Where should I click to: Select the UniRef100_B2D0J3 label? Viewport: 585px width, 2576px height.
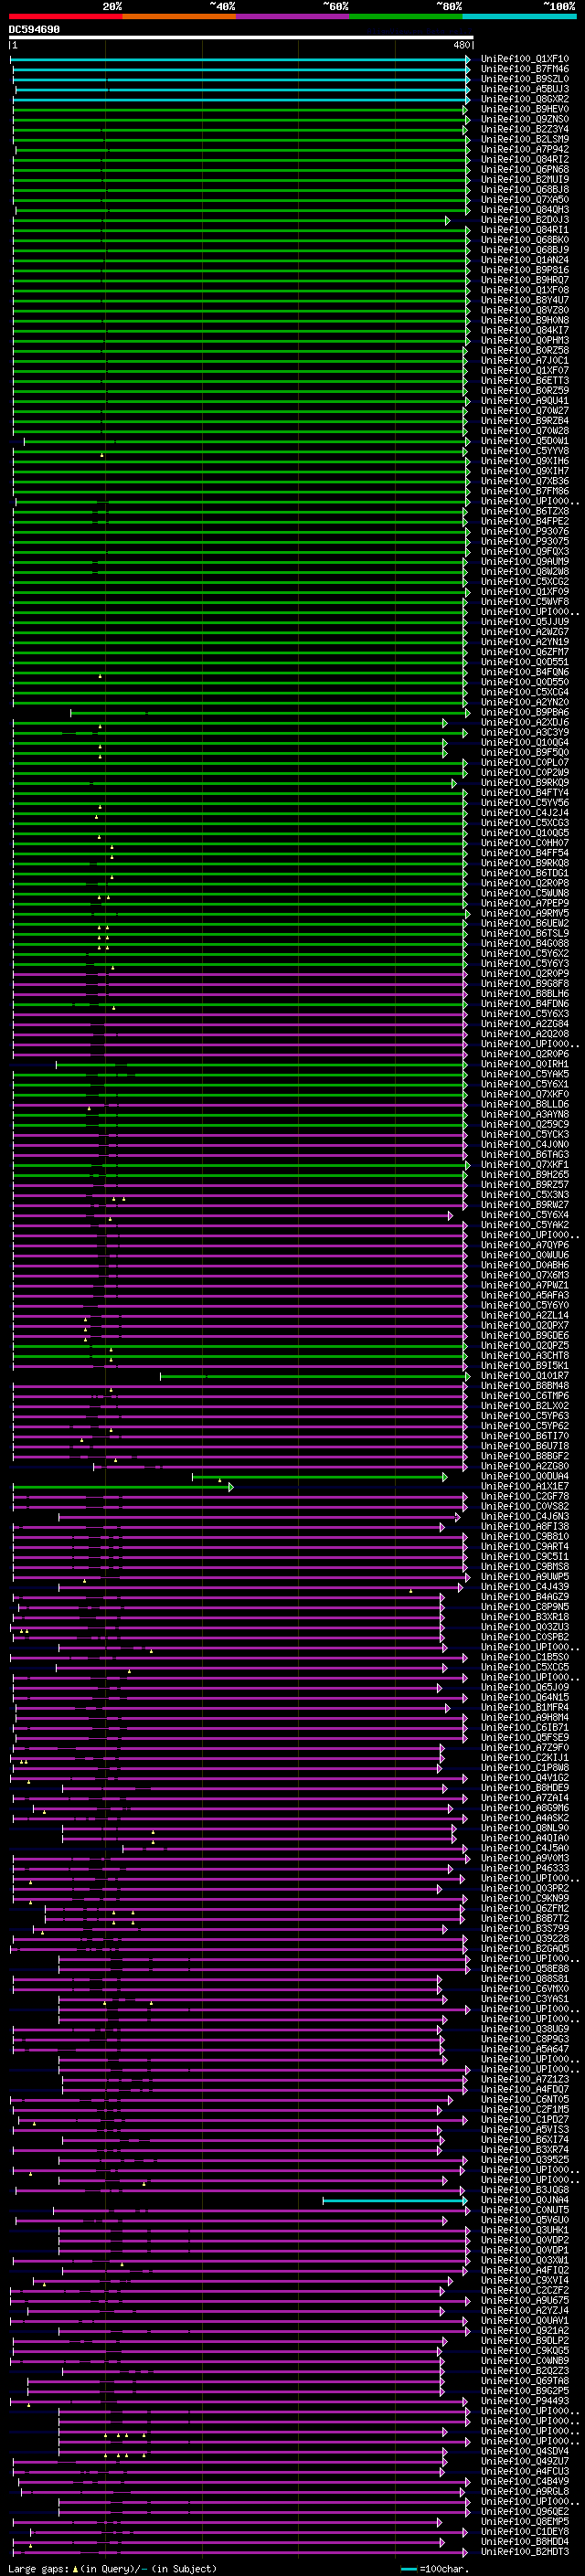(x=524, y=220)
